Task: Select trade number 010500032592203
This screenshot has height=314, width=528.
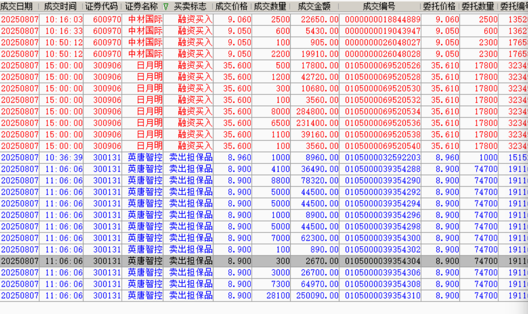Action: [383, 157]
